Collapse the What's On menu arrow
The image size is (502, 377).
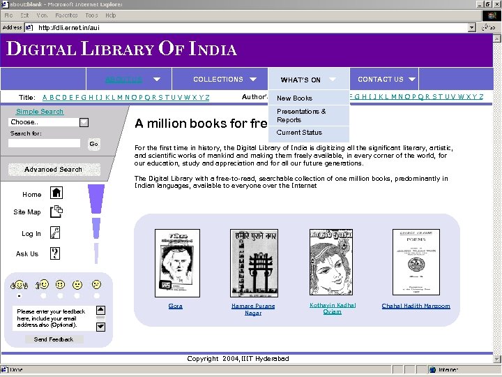[x=333, y=79]
